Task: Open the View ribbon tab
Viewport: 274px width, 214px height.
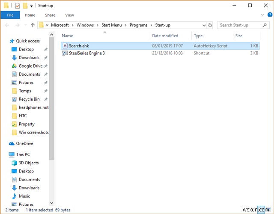Action: [x=69, y=15]
